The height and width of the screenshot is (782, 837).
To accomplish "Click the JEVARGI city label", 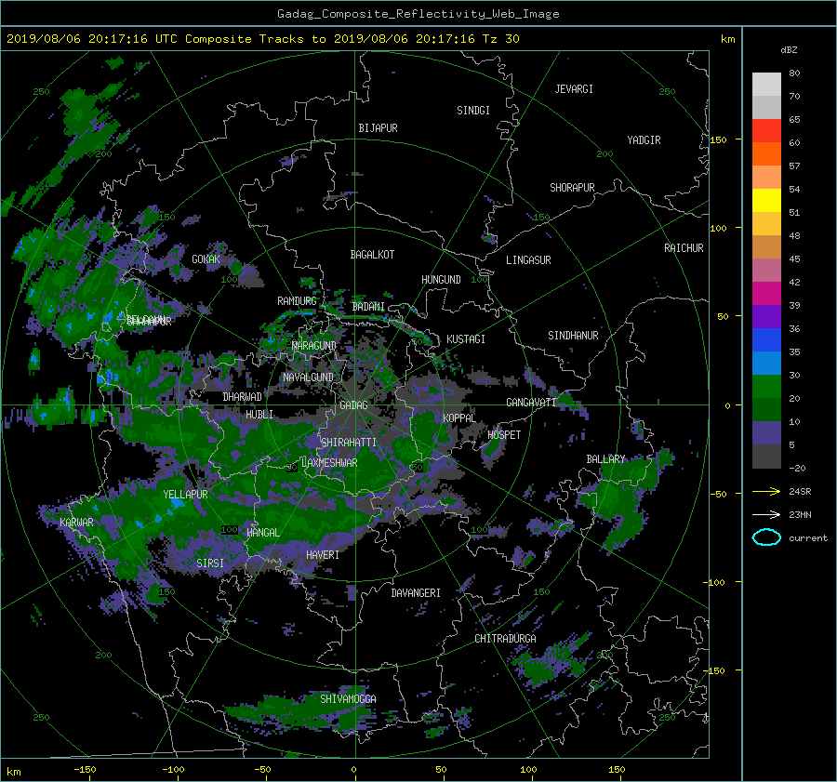I will tap(574, 89).
